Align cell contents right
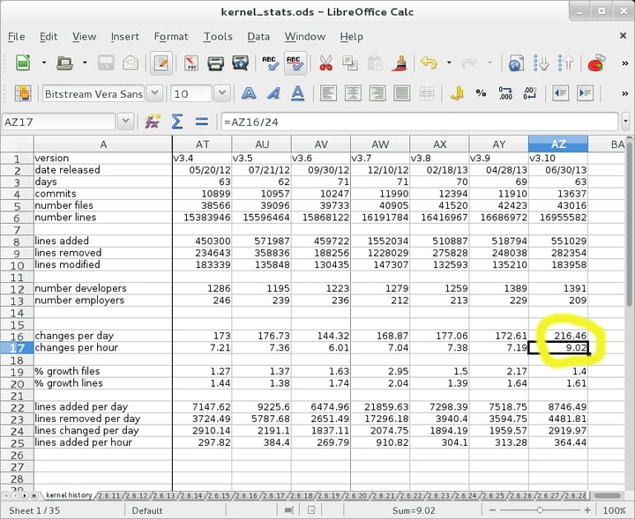Screen dimensions: 635x519 click(x=377, y=93)
